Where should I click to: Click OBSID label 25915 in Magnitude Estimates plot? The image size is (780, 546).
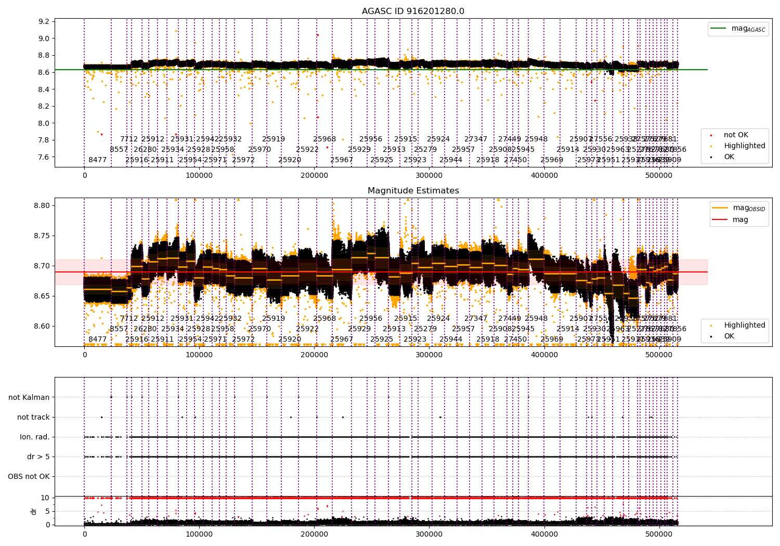406,319
